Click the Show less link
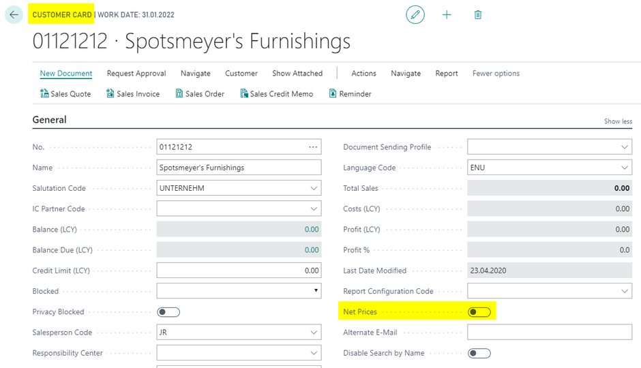Screen dimensions: 641x368 618,121
